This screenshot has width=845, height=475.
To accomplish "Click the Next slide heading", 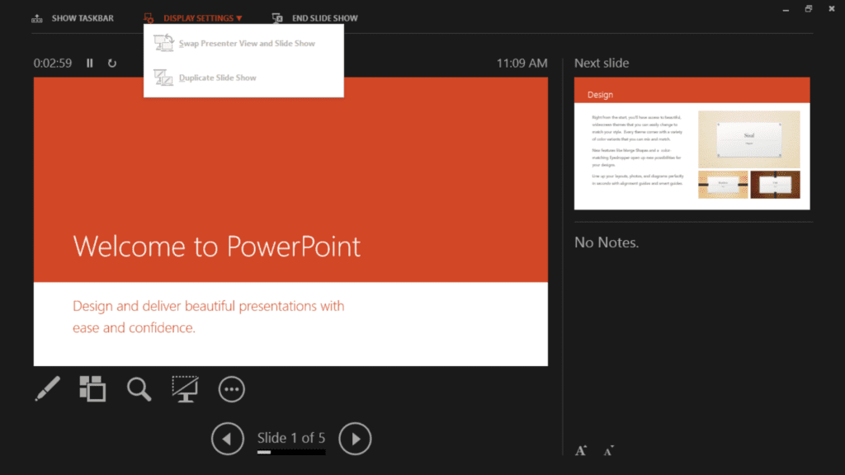I will [x=602, y=63].
